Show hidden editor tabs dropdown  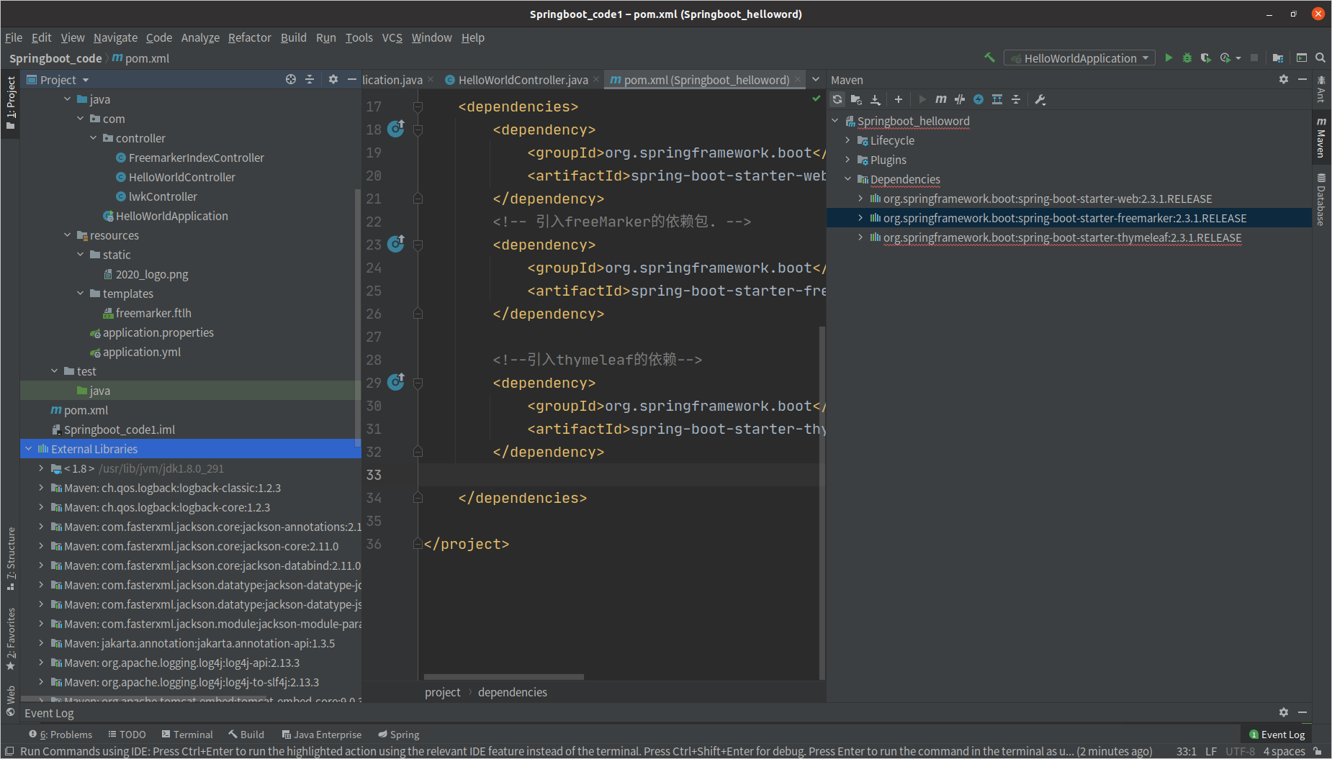click(816, 79)
